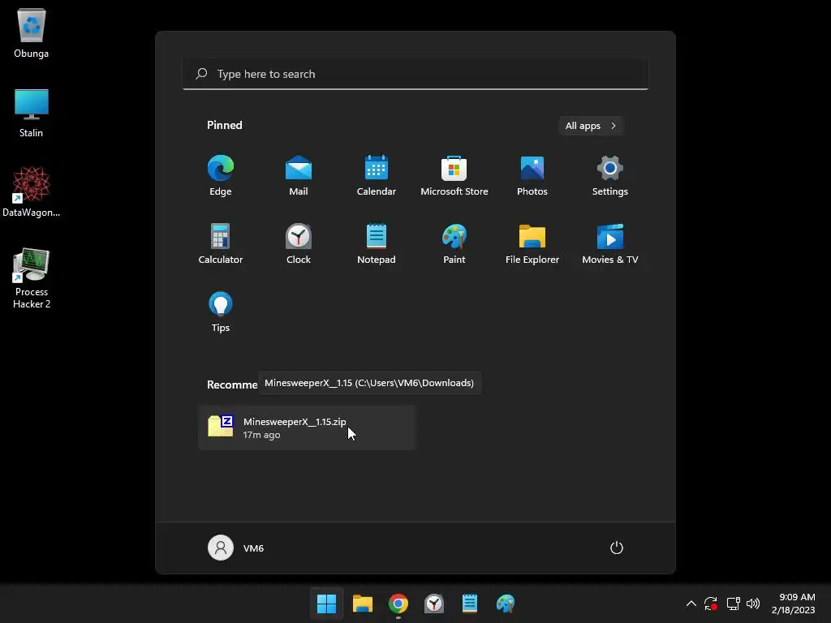Click the sync update tray icon
The width and height of the screenshot is (831, 623).
pyautogui.click(x=711, y=604)
